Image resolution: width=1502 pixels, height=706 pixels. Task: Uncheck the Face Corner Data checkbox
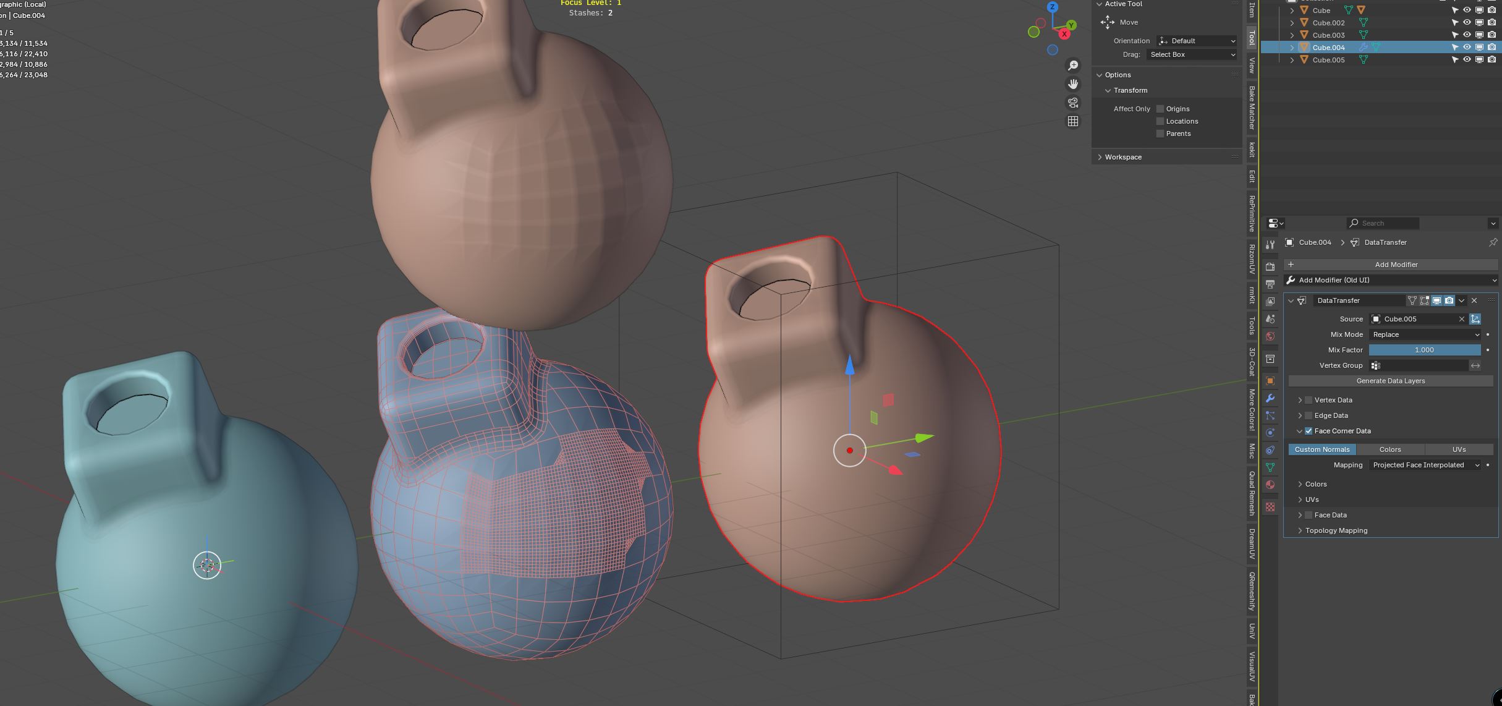(1309, 431)
